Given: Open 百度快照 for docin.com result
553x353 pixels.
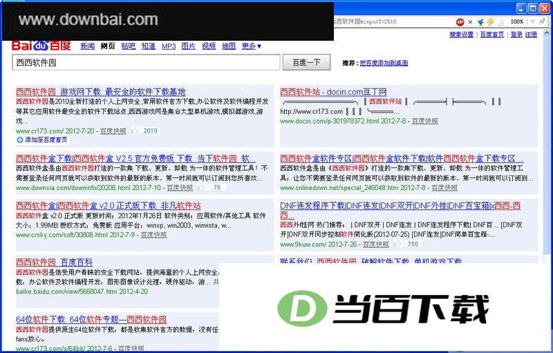Looking at the screenshot, I should (x=425, y=121).
